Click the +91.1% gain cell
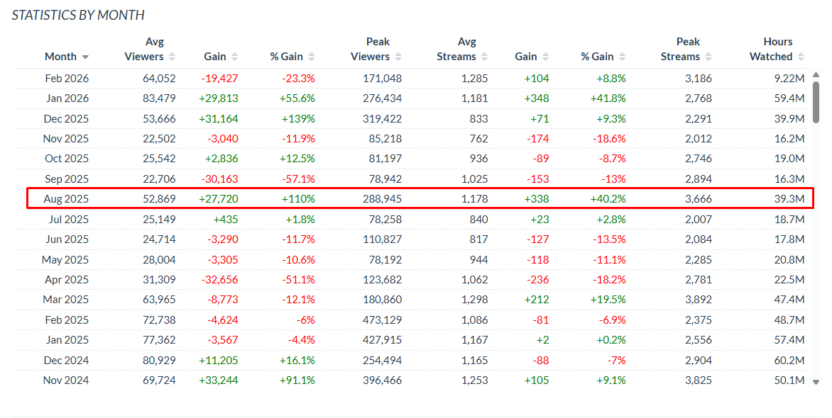 297,380
